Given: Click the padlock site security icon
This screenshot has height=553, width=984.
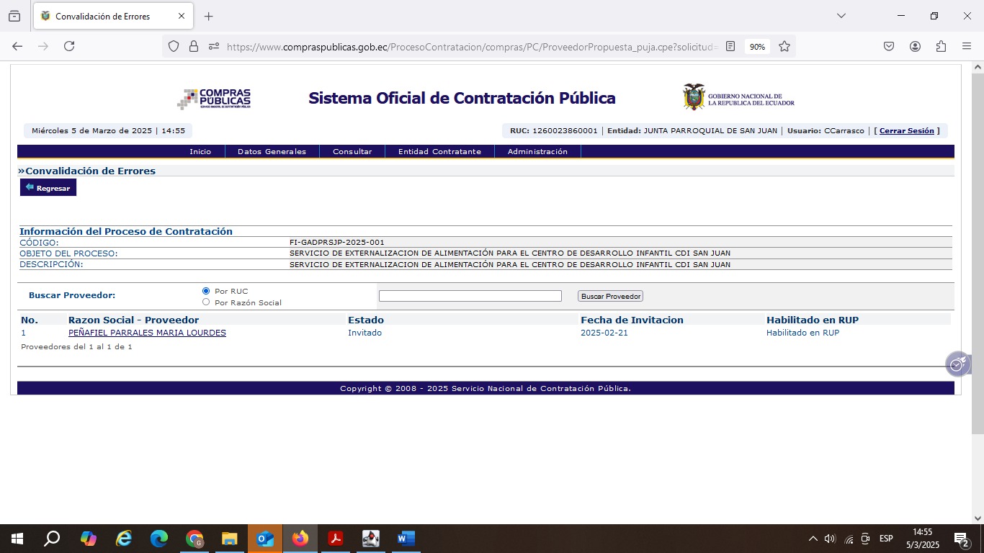Looking at the screenshot, I should pyautogui.click(x=193, y=46).
